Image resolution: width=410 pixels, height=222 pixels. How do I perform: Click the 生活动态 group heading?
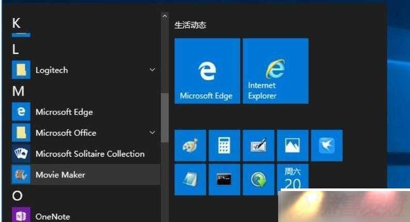point(190,25)
